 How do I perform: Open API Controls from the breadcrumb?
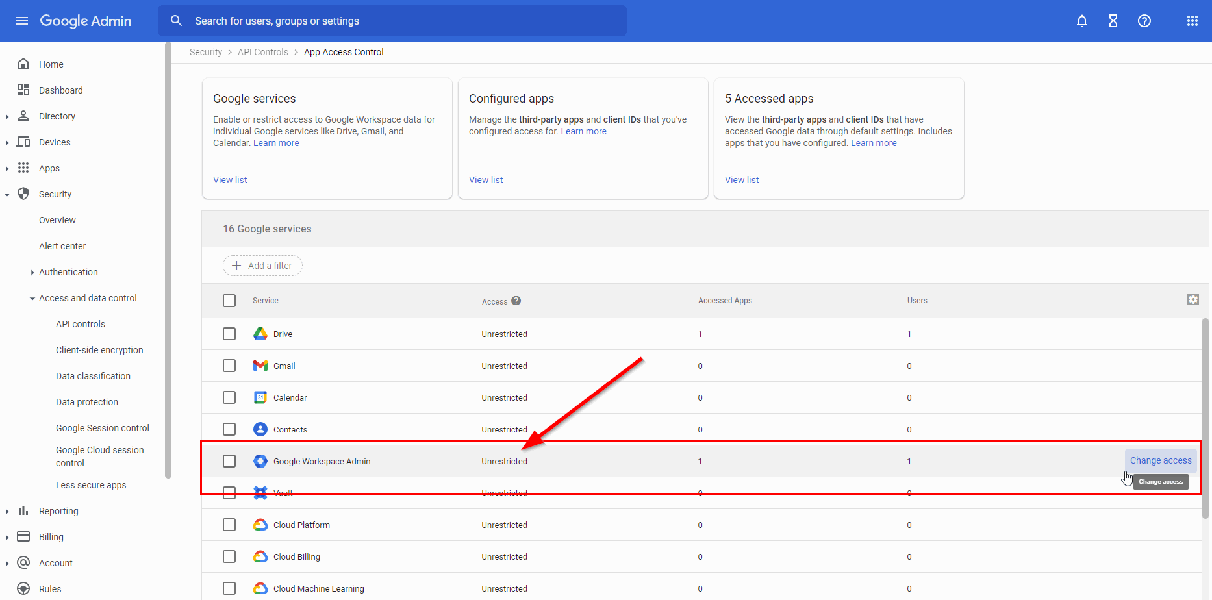point(262,51)
